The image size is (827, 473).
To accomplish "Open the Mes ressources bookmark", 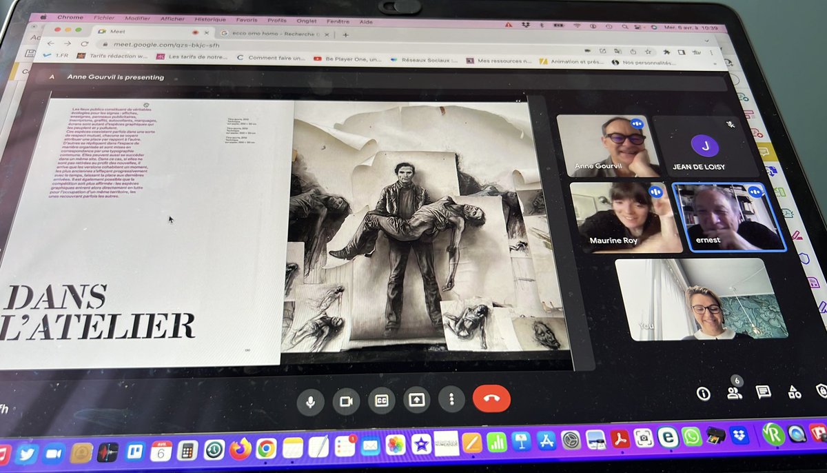I will (500, 61).
